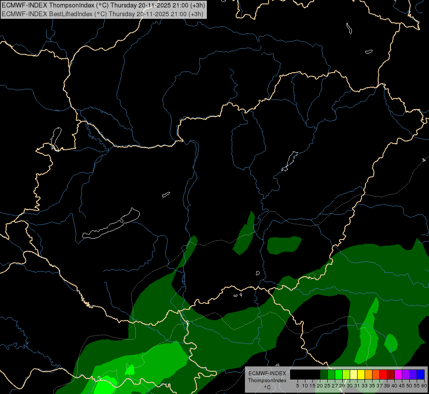Click the '°C' unit in the legend

pos(267,387)
